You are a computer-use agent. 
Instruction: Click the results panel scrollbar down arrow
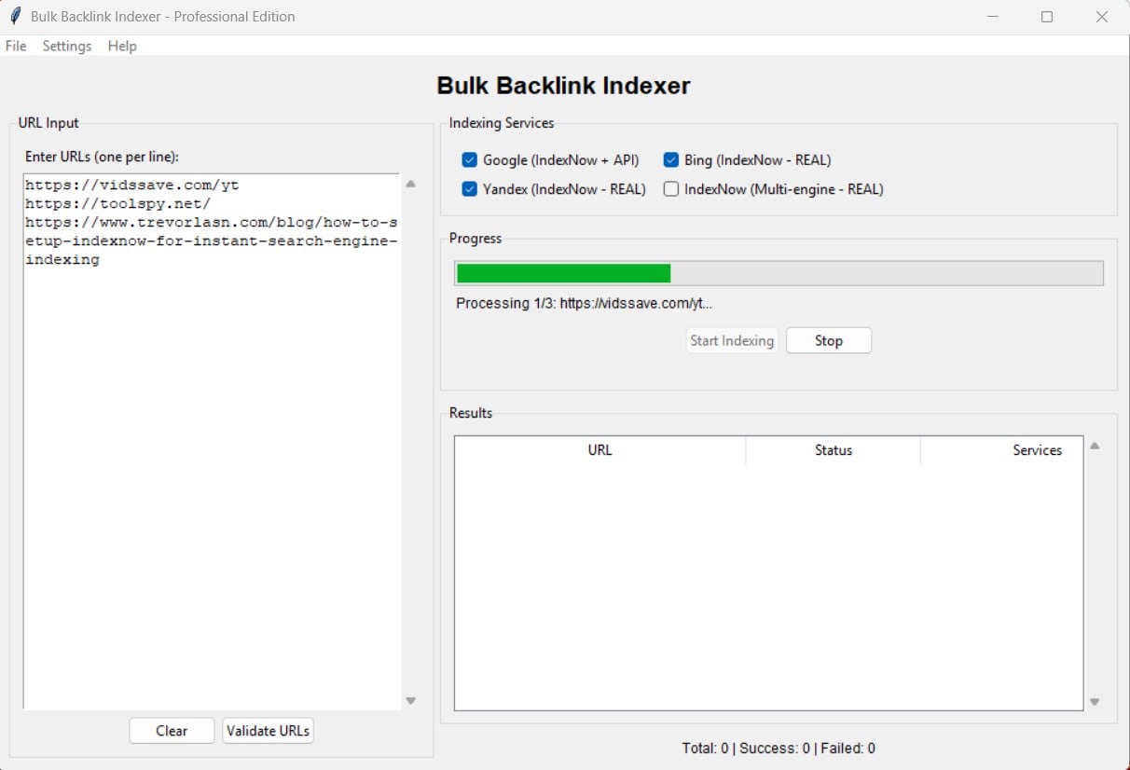(1094, 701)
